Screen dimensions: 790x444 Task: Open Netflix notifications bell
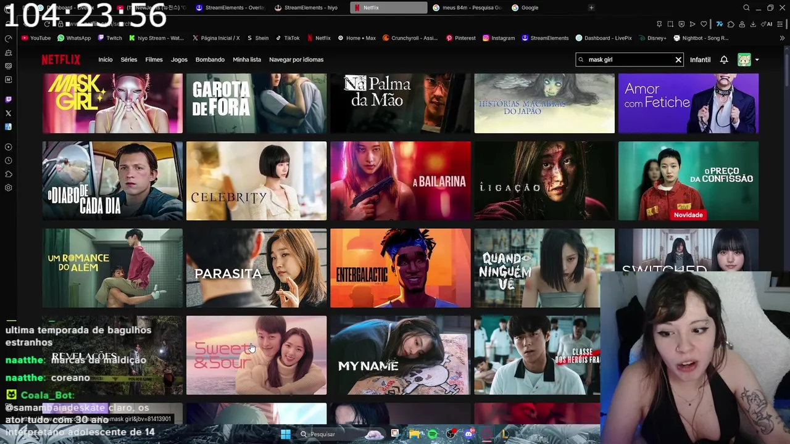coord(724,60)
